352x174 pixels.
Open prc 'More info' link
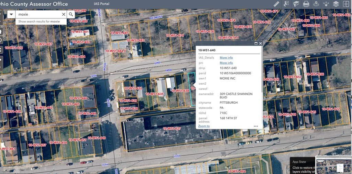(x=226, y=63)
